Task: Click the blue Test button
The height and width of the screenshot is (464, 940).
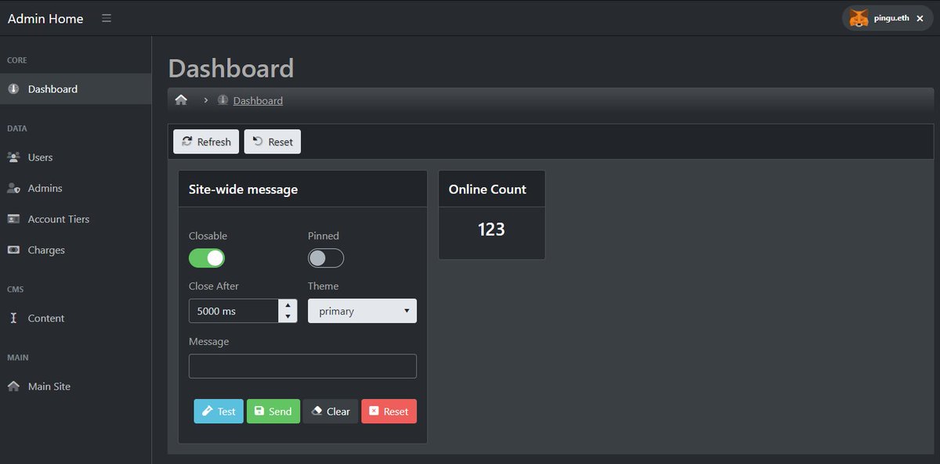Action: click(x=219, y=412)
